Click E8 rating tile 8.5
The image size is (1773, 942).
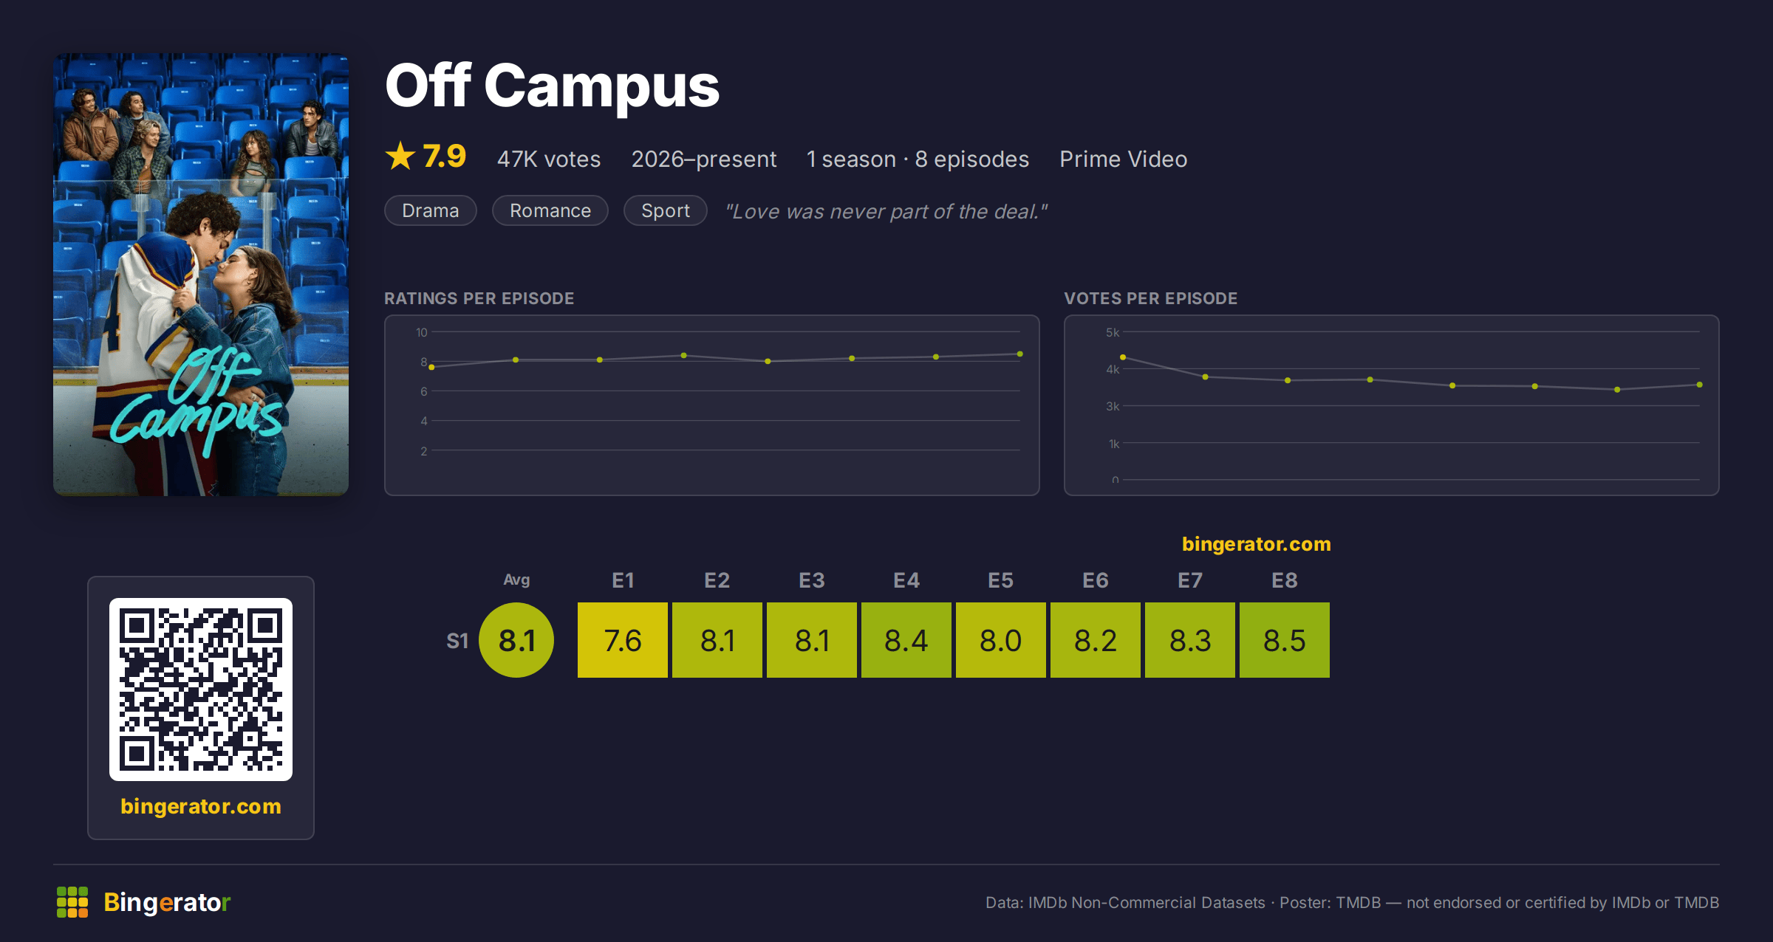click(1285, 640)
